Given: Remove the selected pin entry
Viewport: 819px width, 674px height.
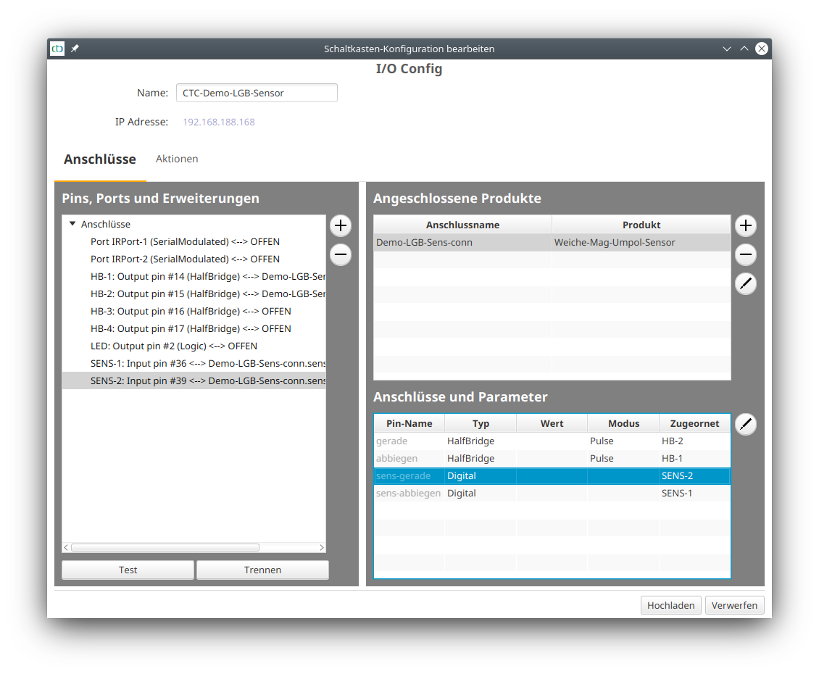Looking at the screenshot, I should pyautogui.click(x=341, y=254).
